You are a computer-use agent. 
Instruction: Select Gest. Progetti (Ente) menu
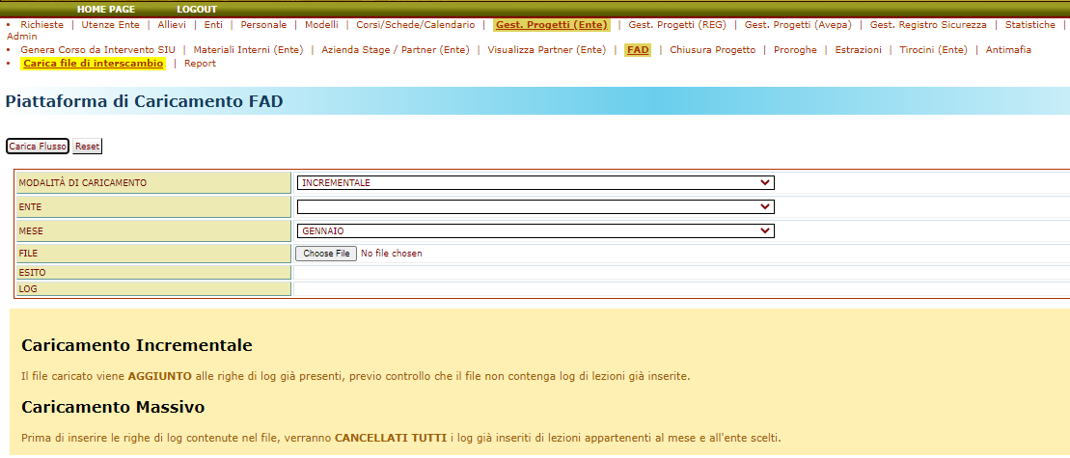551,24
